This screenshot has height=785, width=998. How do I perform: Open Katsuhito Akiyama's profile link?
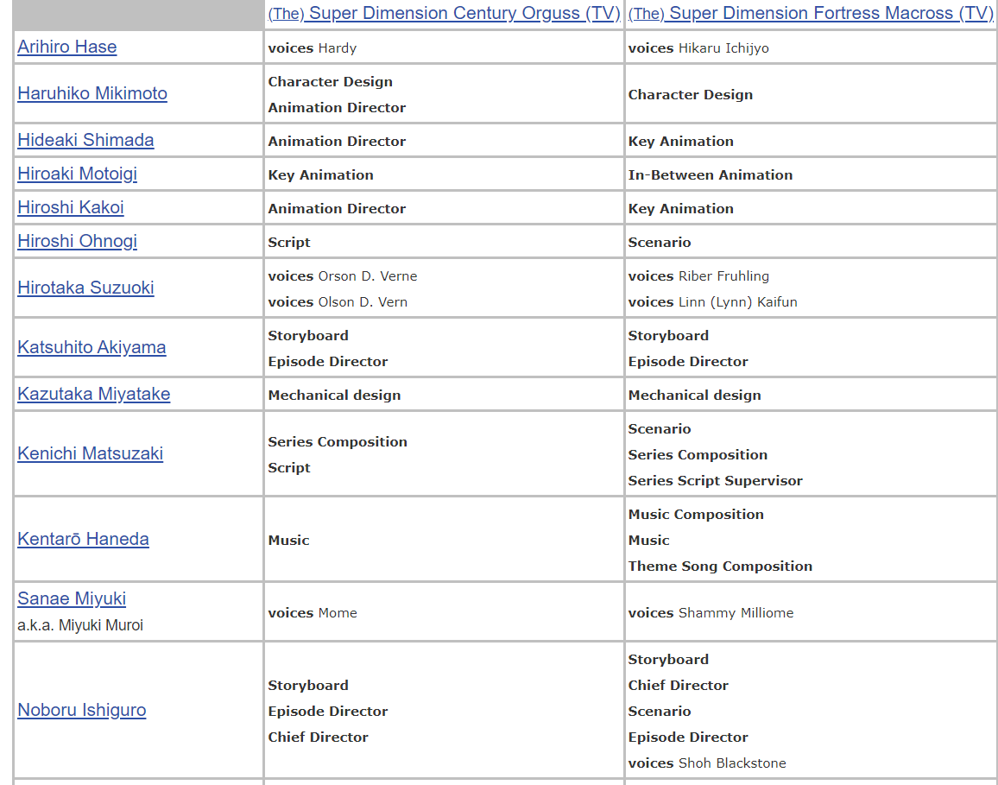coord(92,348)
